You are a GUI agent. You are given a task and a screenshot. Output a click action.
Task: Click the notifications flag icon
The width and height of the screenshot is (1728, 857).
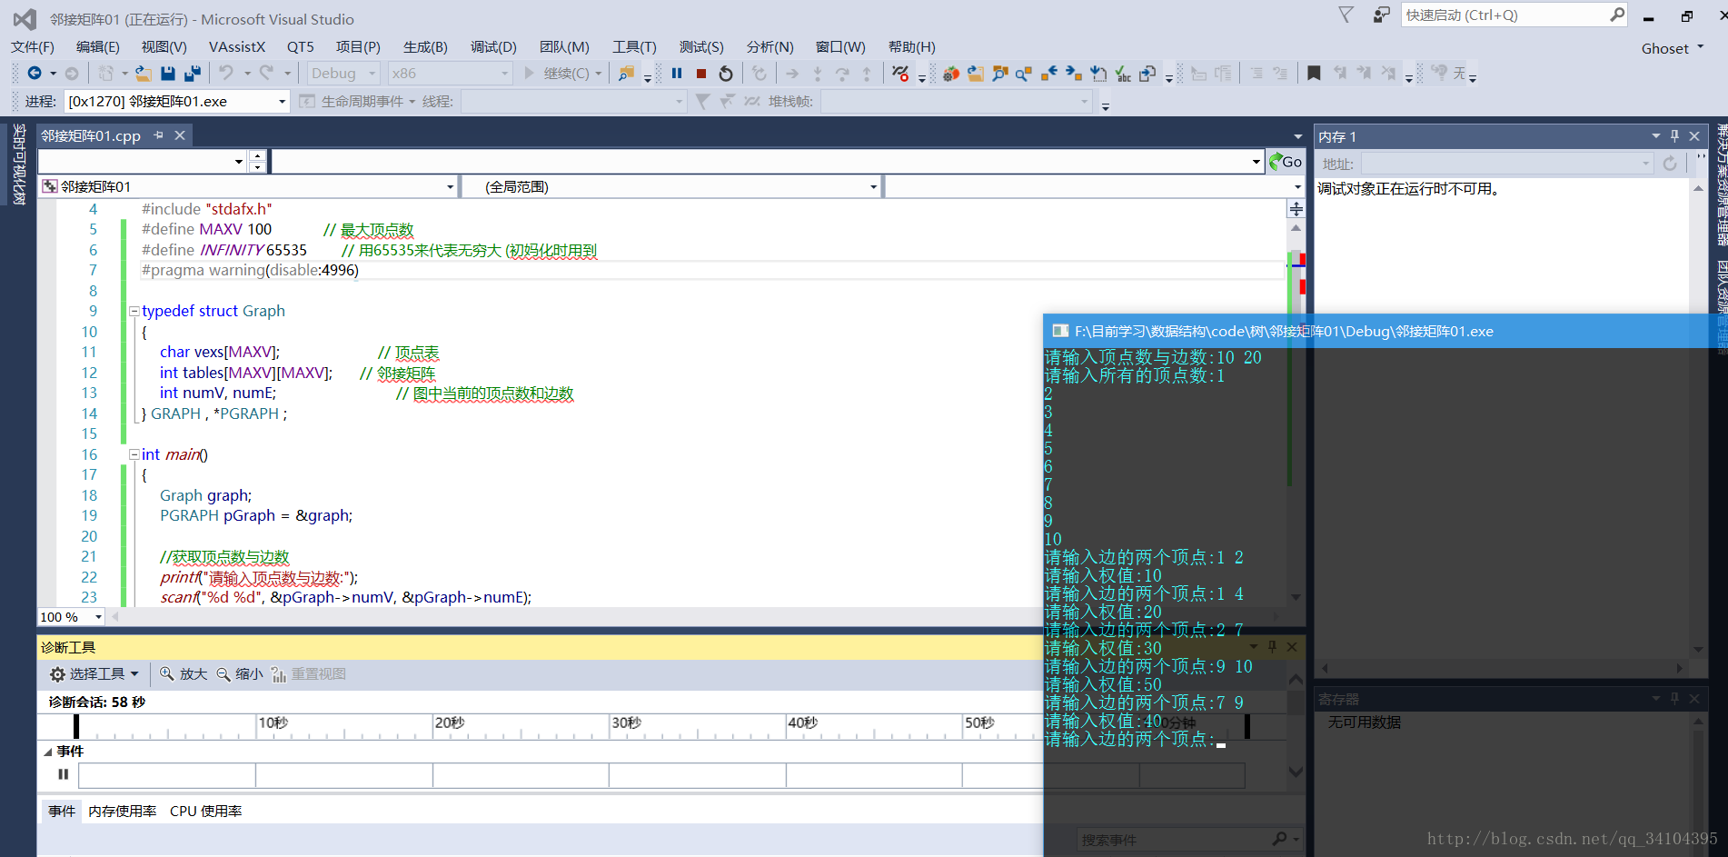[x=1346, y=15]
